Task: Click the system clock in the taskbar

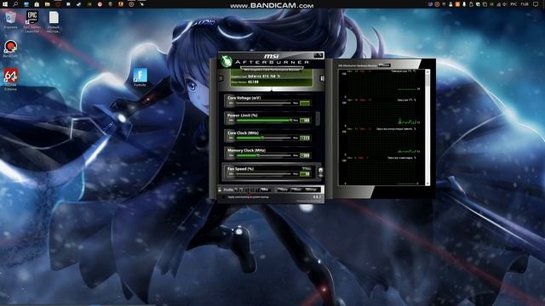Action: point(525,4)
